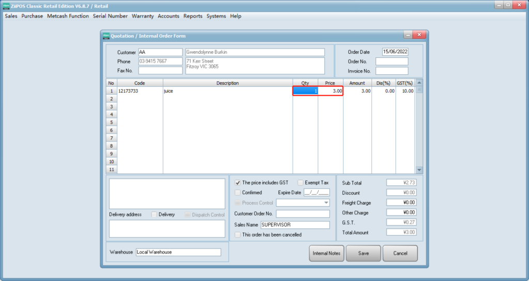The width and height of the screenshot is (529, 281).
Task: Enable the Delivery checkbox
Action: click(154, 214)
